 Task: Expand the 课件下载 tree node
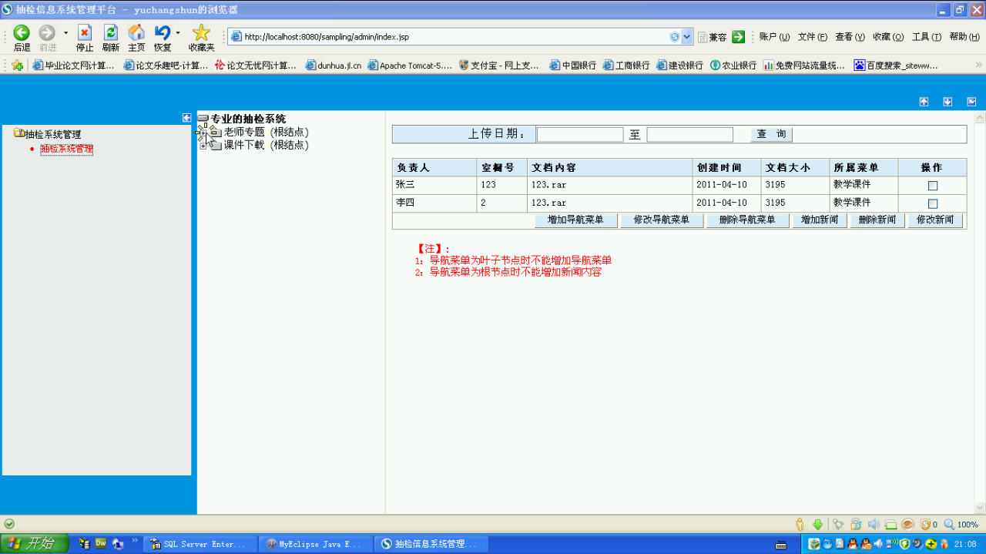click(x=203, y=146)
